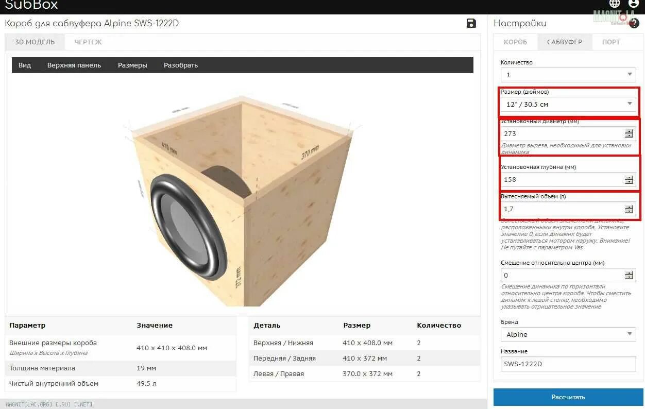Open the language globe icon
645x409 pixels.
pyautogui.click(x=614, y=4)
